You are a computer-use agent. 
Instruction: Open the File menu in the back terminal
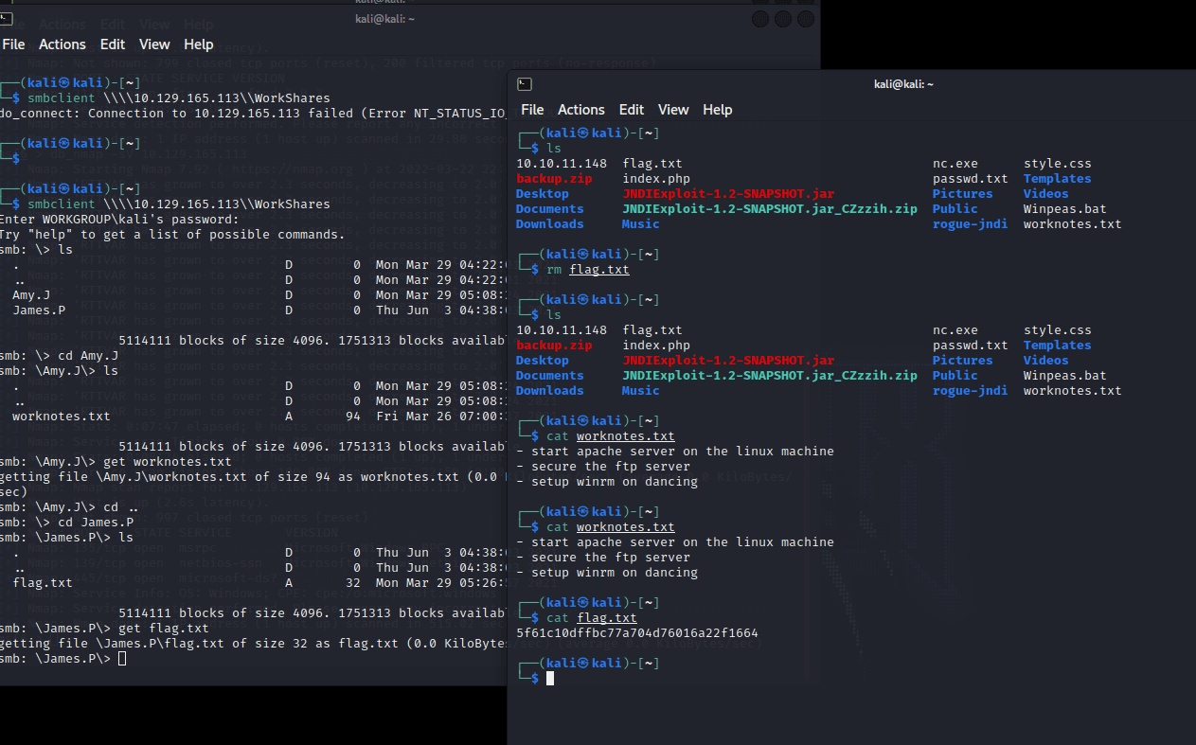(x=13, y=44)
